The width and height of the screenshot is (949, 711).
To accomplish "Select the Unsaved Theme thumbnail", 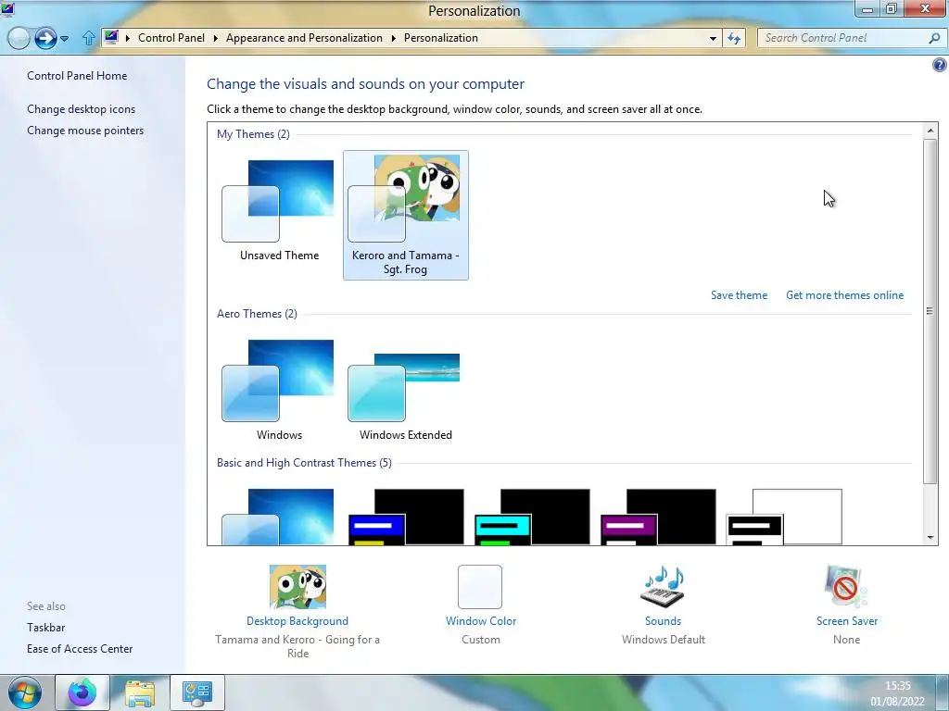I will (278, 201).
